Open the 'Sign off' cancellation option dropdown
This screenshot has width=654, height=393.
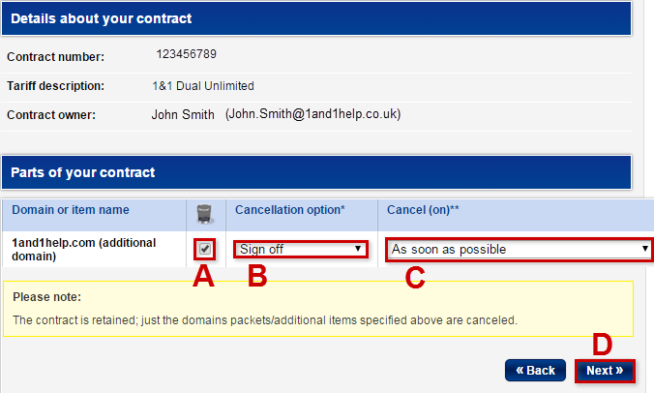click(300, 249)
